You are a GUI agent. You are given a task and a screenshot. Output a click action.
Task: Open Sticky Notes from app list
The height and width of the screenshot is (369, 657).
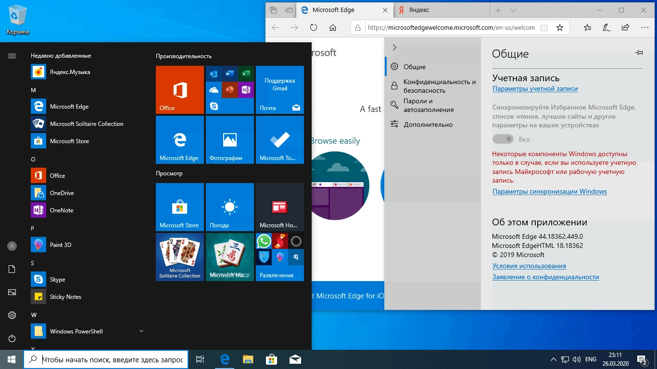point(87,297)
